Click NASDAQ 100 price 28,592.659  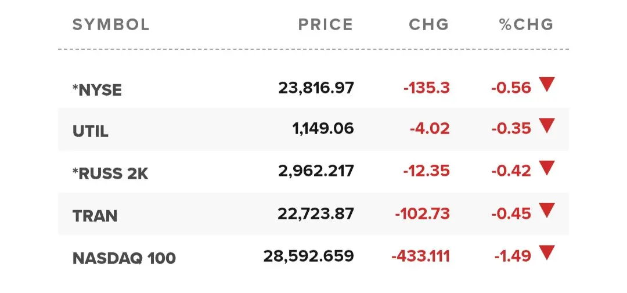308,256
